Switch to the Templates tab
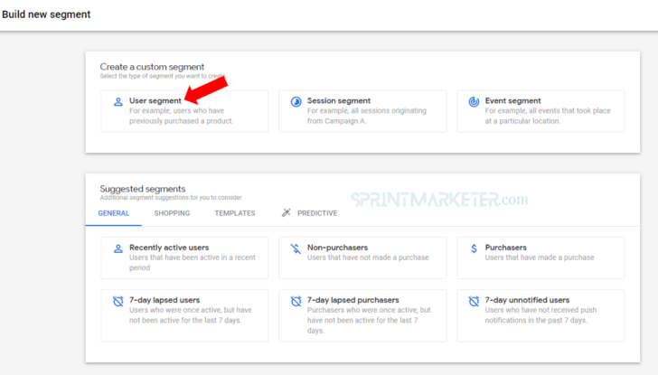658x375 pixels. (x=234, y=213)
